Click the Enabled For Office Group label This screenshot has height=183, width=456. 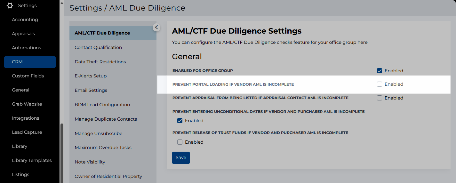[x=203, y=71]
